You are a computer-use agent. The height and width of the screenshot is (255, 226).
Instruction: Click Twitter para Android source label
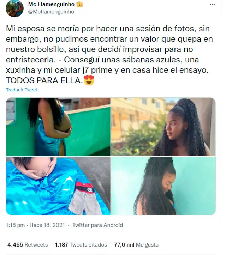tap(97, 225)
